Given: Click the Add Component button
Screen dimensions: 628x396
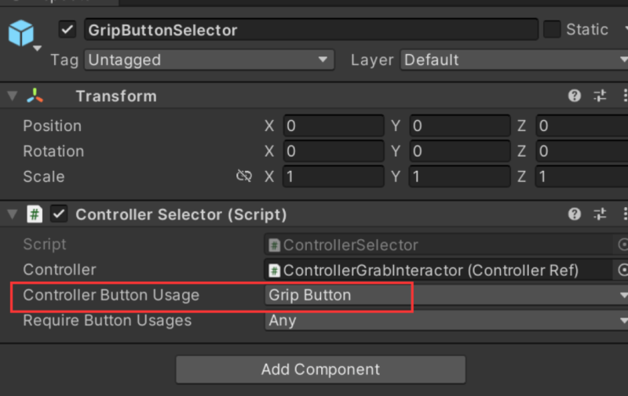Looking at the screenshot, I should click(x=320, y=369).
